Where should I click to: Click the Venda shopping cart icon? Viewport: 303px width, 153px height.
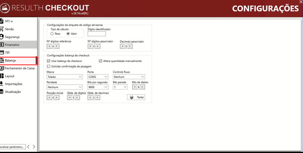point(1,29)
